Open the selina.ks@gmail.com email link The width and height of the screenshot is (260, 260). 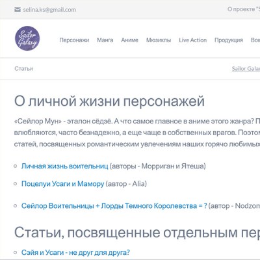pos(49,10)
